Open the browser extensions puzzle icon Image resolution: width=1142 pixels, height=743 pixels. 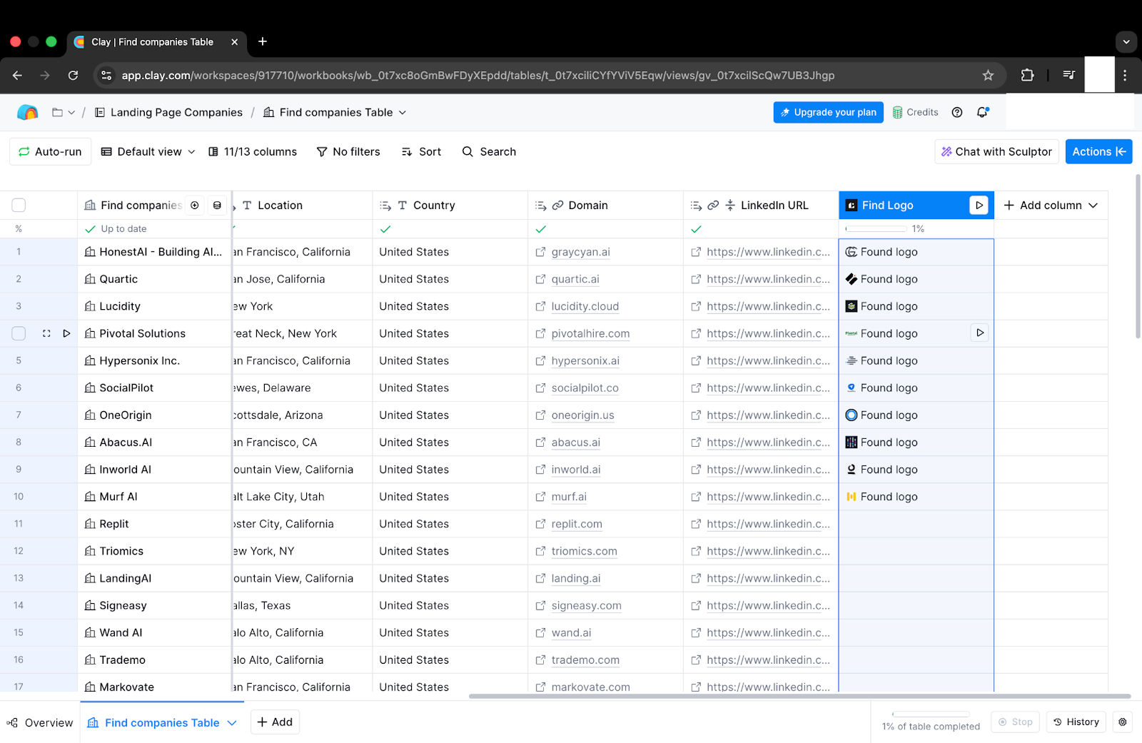click(x=1027, y=75)
